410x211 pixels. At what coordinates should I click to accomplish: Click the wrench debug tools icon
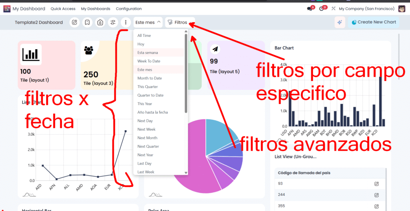pyautogui.click(x=334, y=9)
